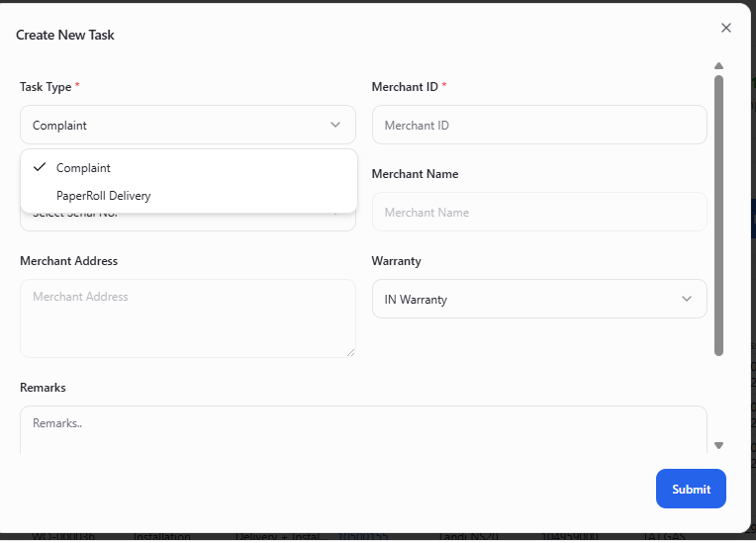Image resolution: width=756 pixels, height=543 pixels.
Task: Click inside the Merchant Address text area
Action: pos(187,317)
